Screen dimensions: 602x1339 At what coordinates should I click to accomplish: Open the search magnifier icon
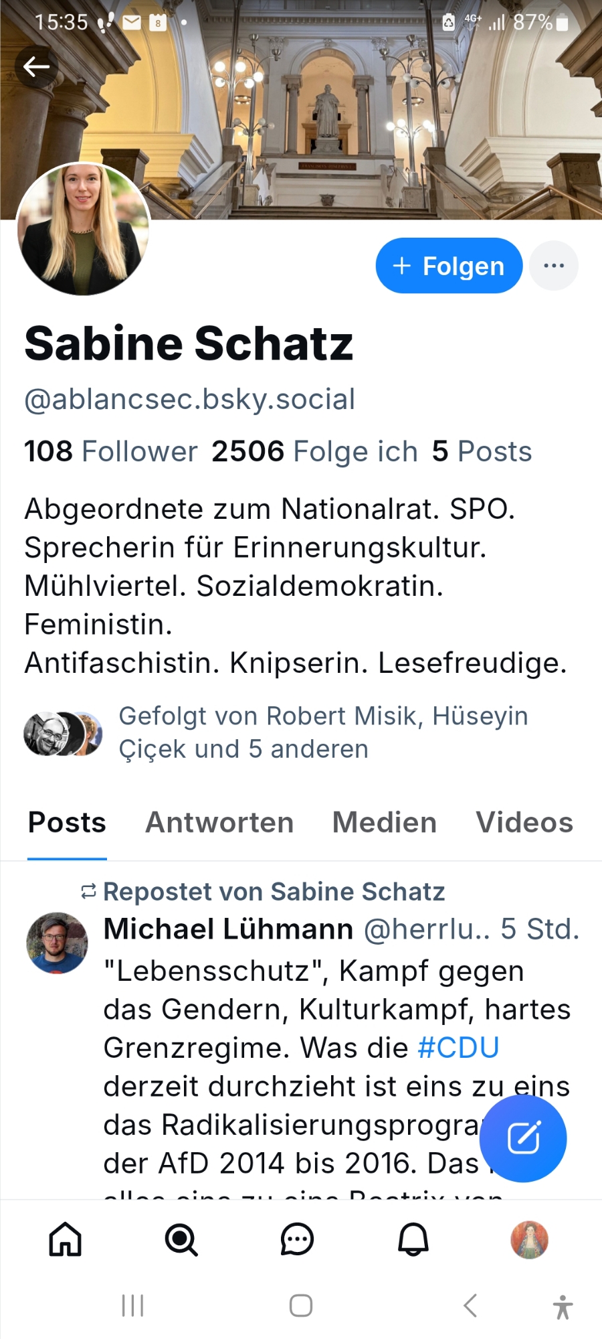tap(181, 1239)
